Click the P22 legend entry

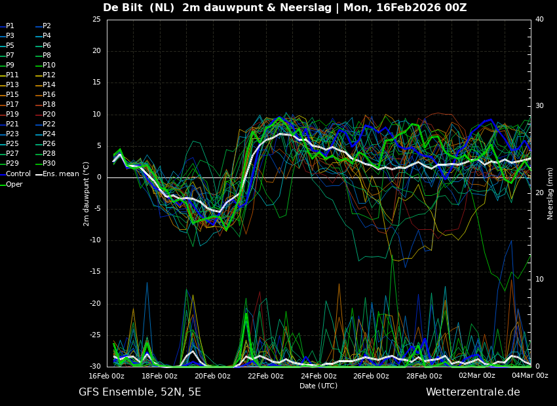(49, 124)
